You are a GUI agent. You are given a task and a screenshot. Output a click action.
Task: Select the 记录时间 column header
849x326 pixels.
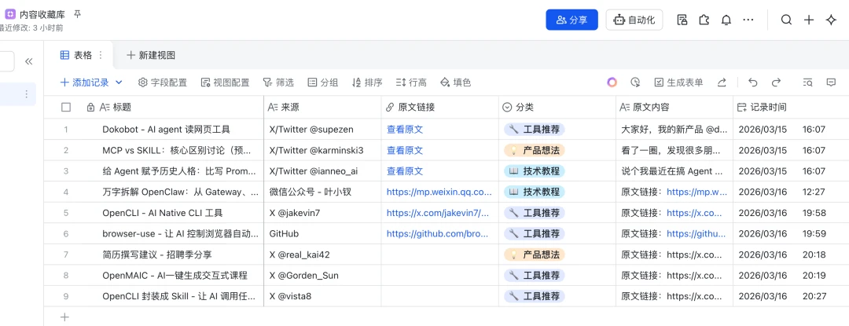tap(791, 107)
